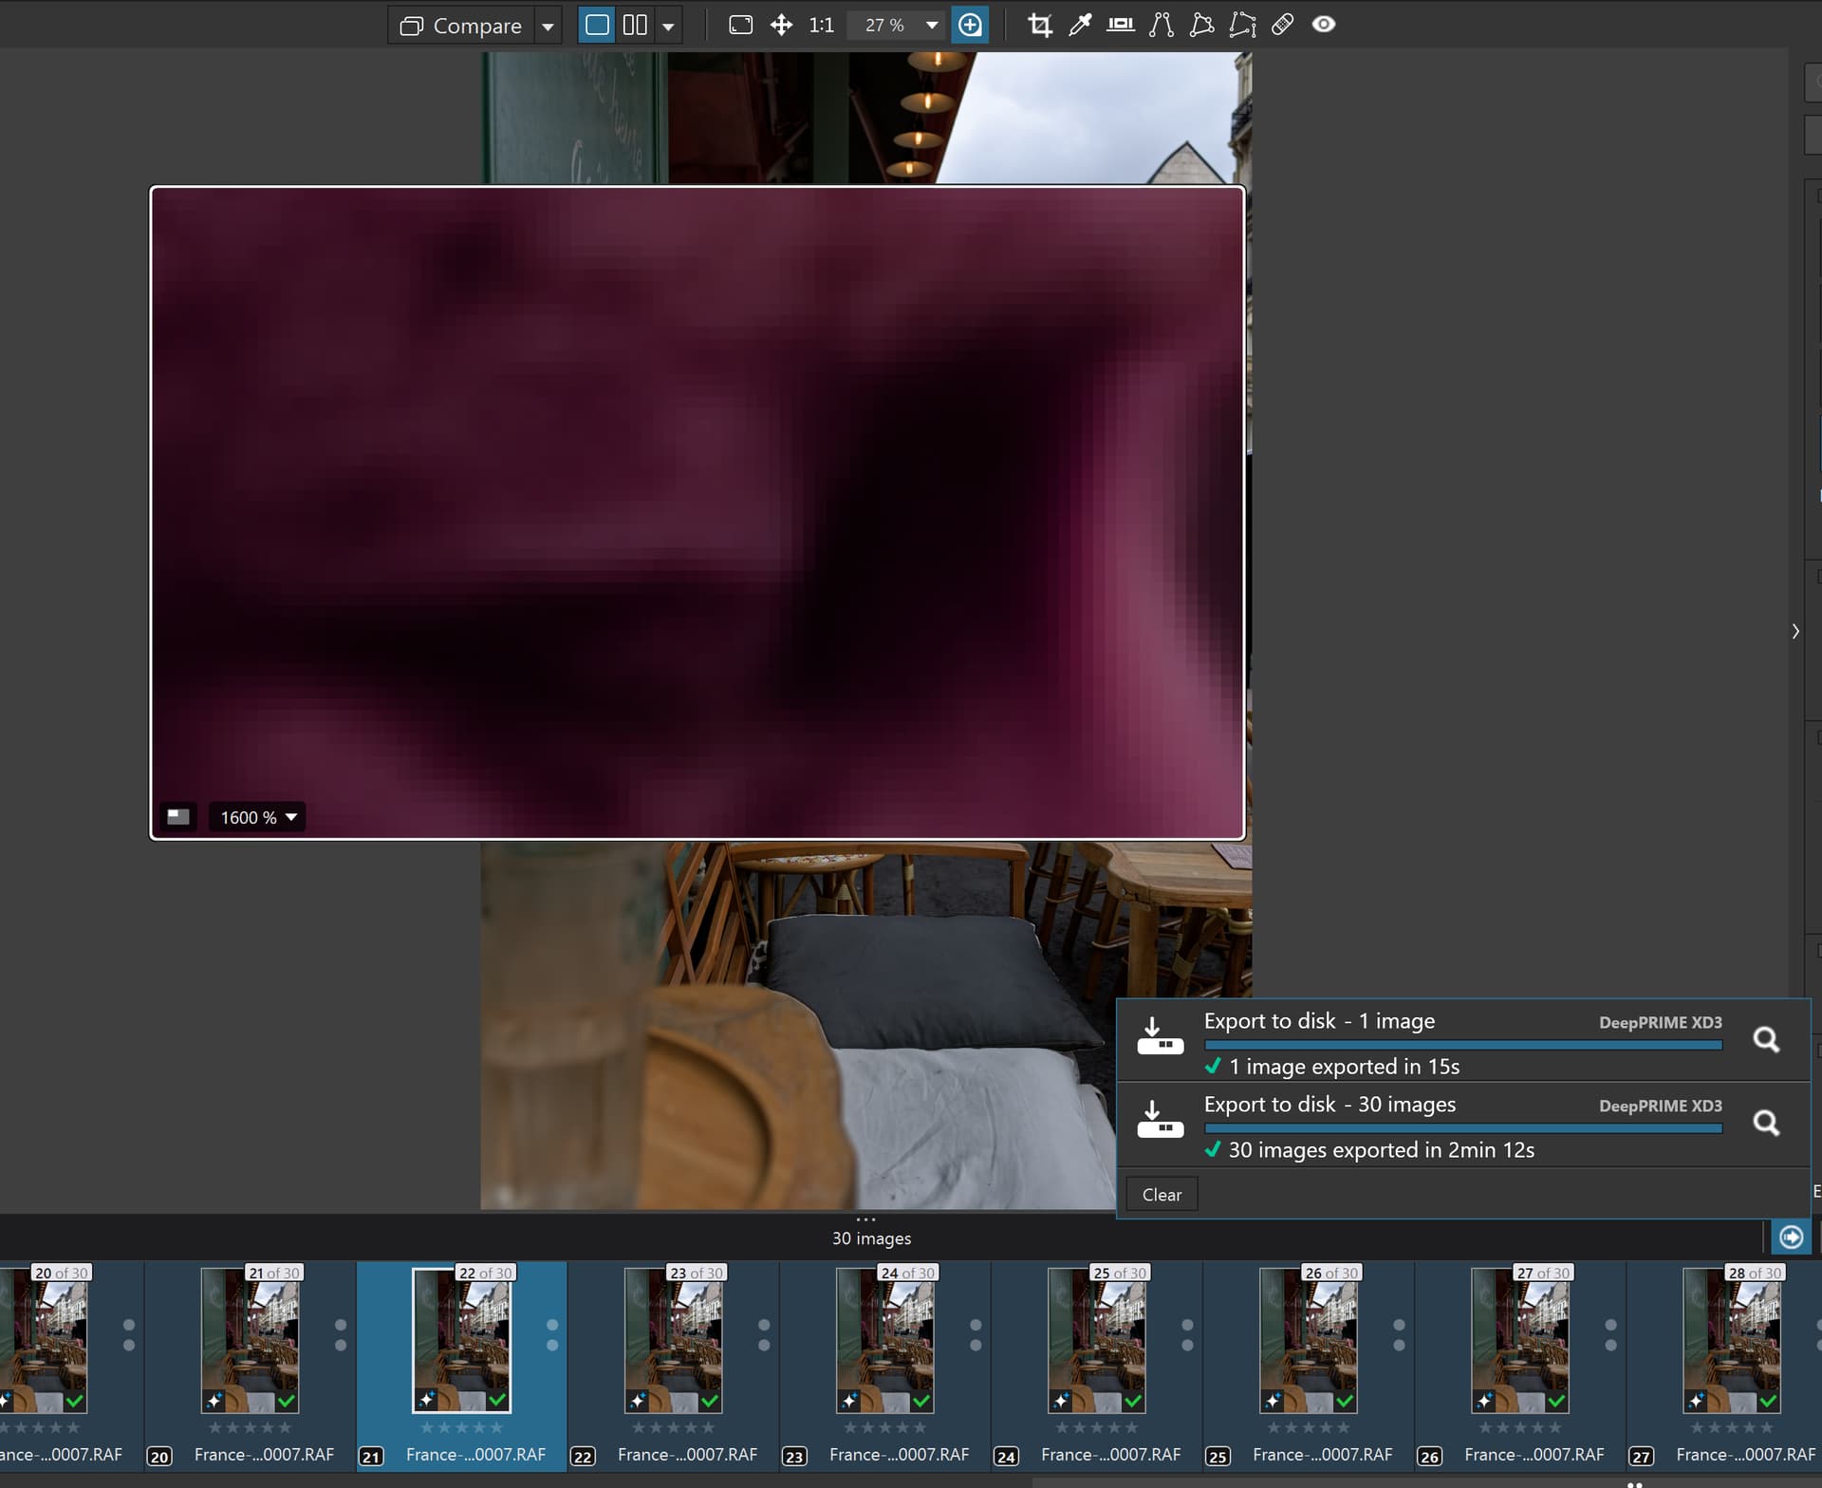Pick the white balance eyedropper tool
Image resolution: width=1822 pixels, height=1488 pixels.
1080,26
